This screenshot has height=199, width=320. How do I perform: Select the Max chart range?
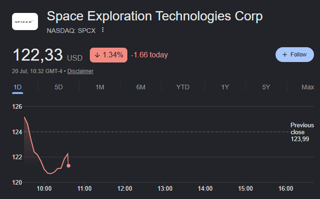click(x=308, y=87)
